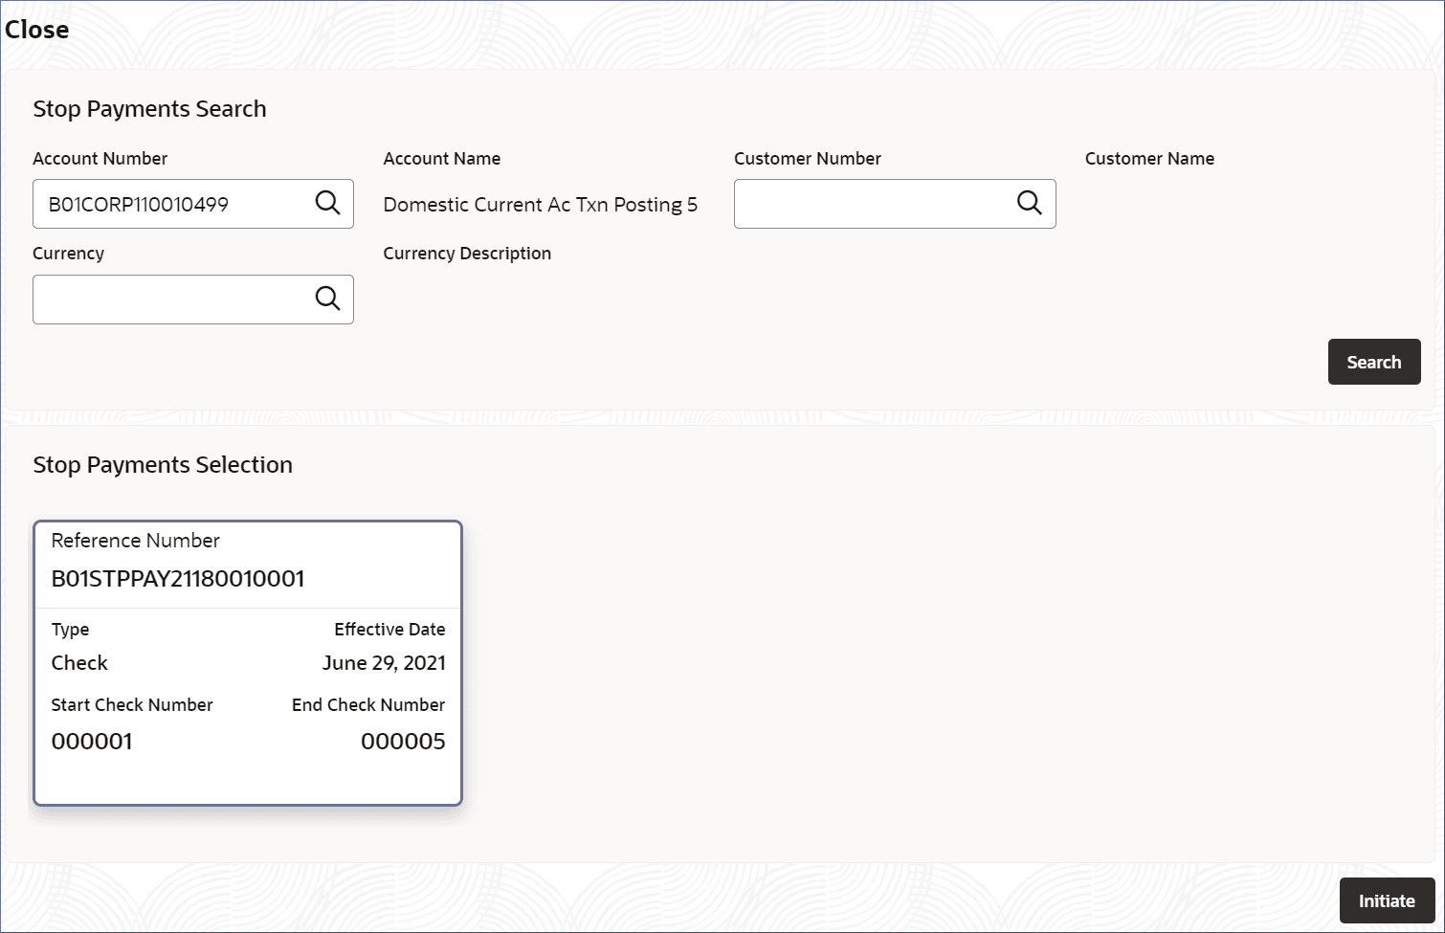This screenshot has width=1445, height=933.
Task: Click the Account Number lookup magnifier icon
Action: (327, 203)
